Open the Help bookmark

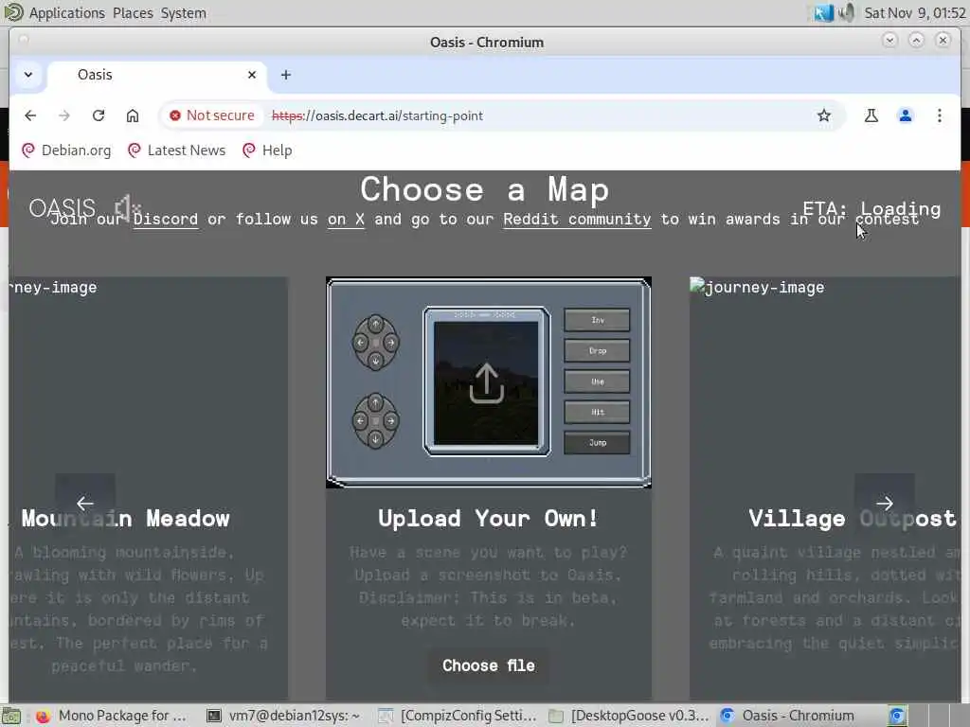[x=267, y=151]
